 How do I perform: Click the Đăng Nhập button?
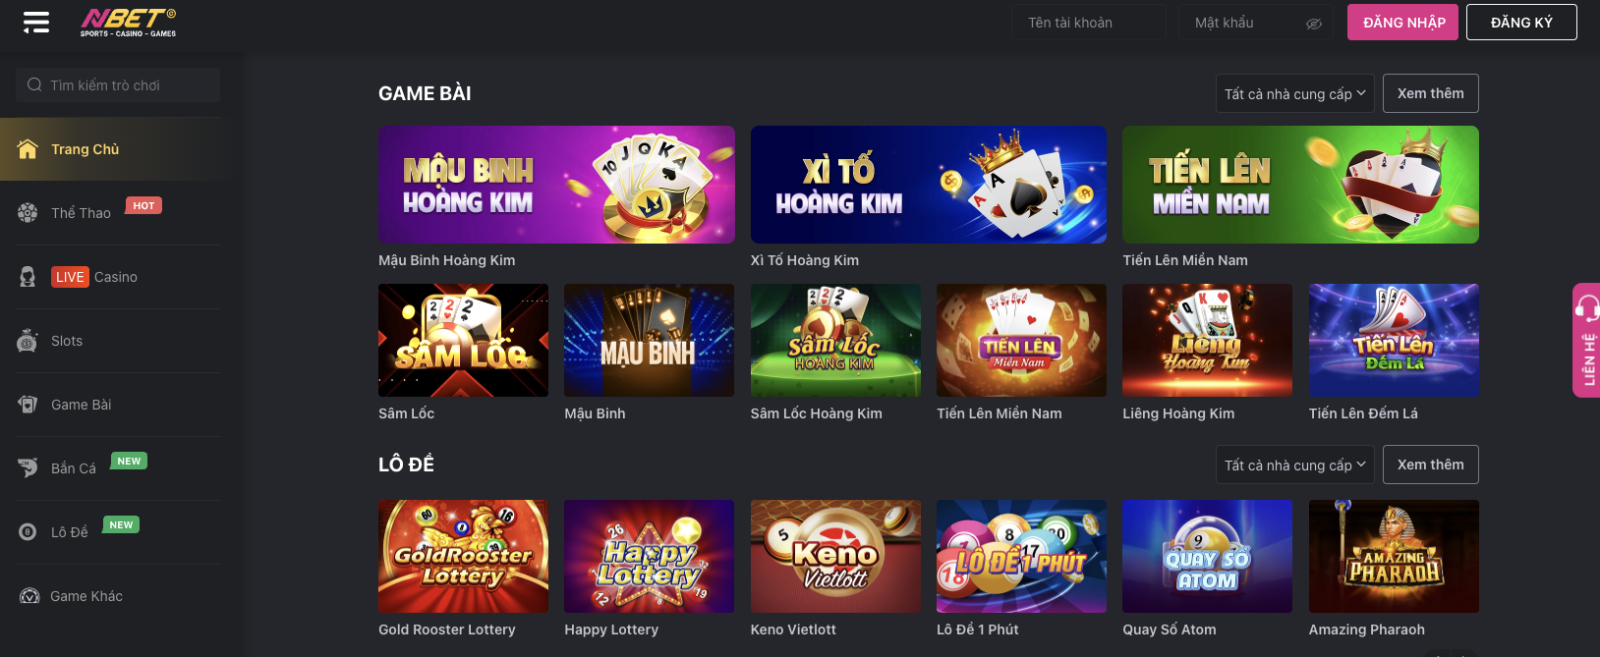click(1402, 23)
